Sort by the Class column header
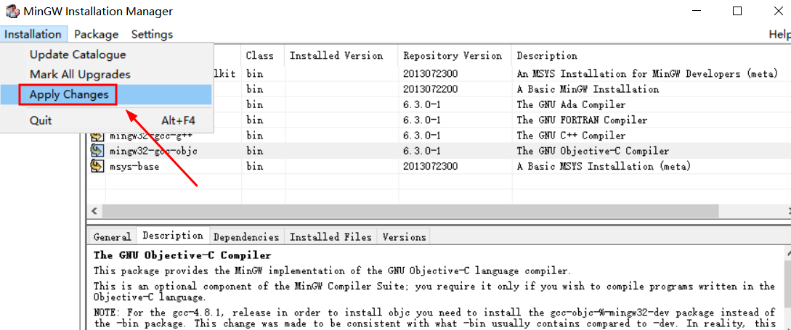The width and height of the screenshot is (791, 330). pyautogui.click(x=263, y=55)
